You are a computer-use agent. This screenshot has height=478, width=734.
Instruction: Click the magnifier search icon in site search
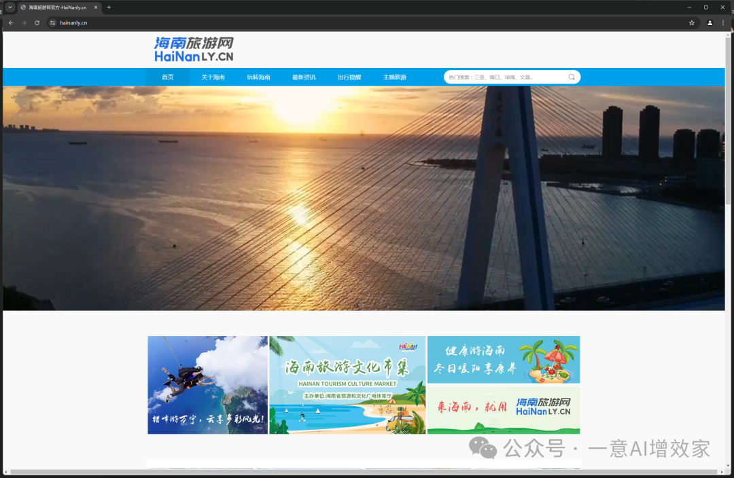click(x=572, y=77)
